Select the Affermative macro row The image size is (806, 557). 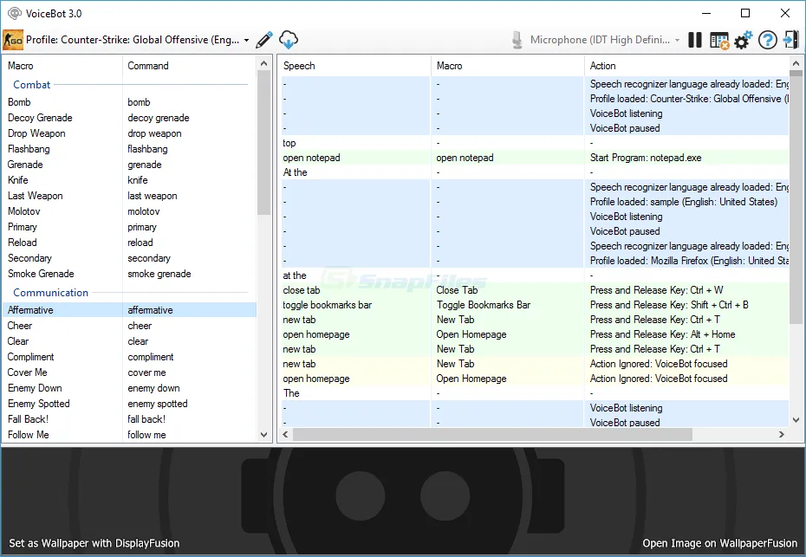(x=129, y=310)
